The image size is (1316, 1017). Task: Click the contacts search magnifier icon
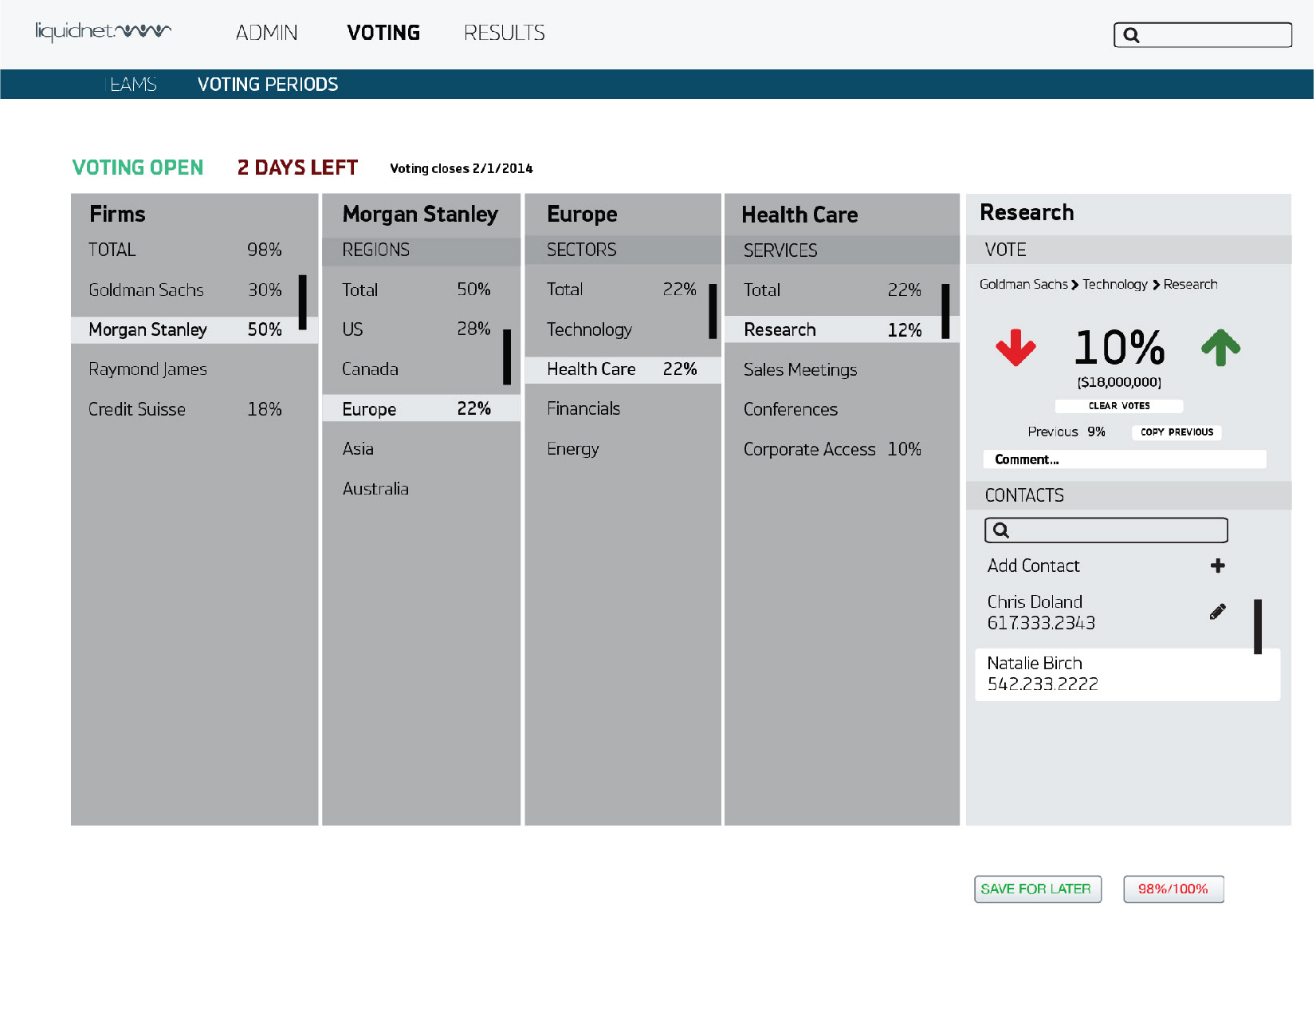coord(1003,530)
